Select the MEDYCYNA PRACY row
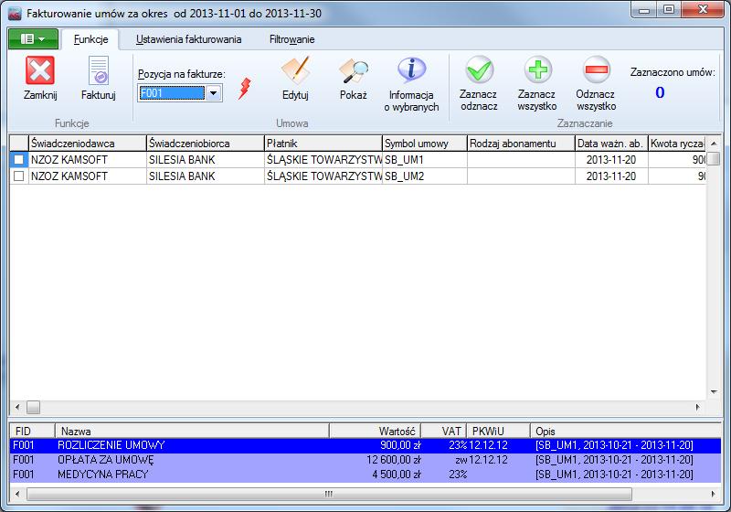Screen dimensions: 731x512 pos(365,475)
